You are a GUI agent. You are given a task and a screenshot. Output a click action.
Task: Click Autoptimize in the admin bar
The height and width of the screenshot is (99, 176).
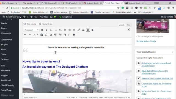[66, 17]
